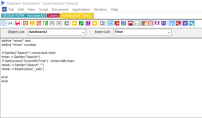Copy using the orange documents icon

[x=39, y=23]
